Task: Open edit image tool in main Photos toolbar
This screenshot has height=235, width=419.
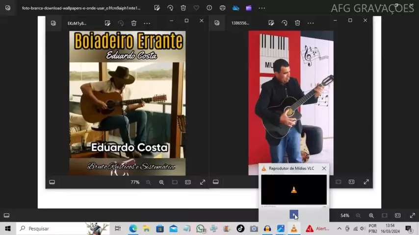Action: (157, 8)
